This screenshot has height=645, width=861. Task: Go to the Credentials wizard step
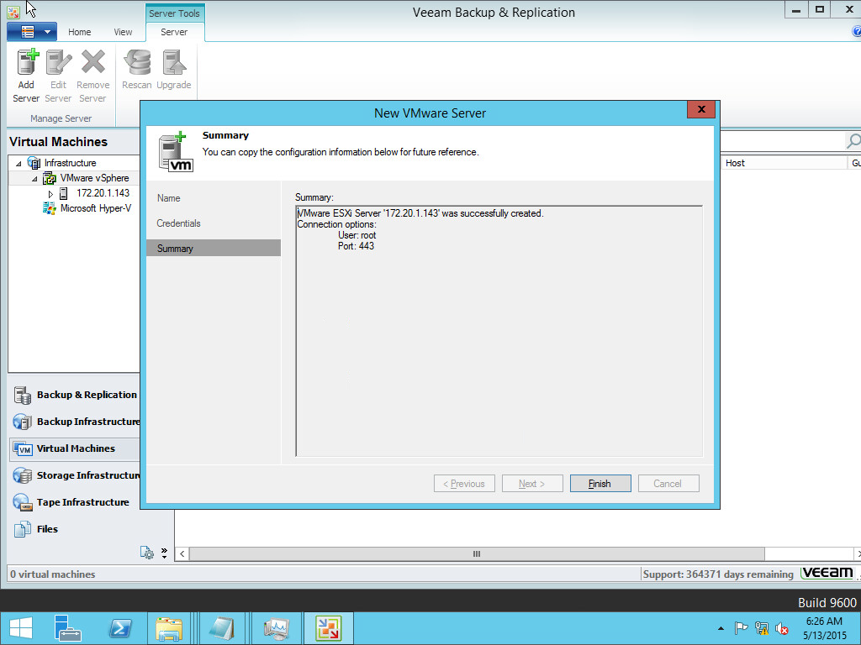[x=178, y=223]
